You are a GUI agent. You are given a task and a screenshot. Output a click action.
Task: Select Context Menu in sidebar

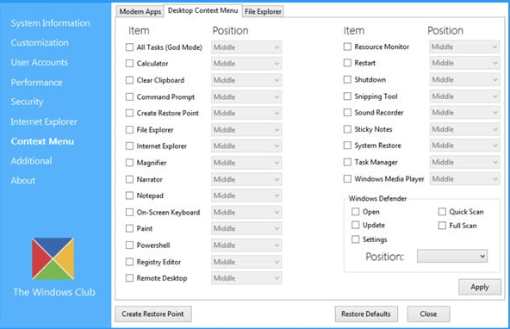coord(42,141)
